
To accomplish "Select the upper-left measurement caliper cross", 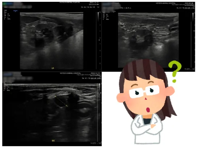I will coord(55,96).
